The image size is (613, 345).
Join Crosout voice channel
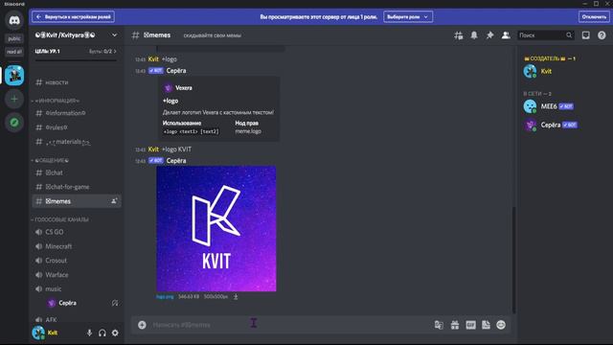click(x=77, y=261)
